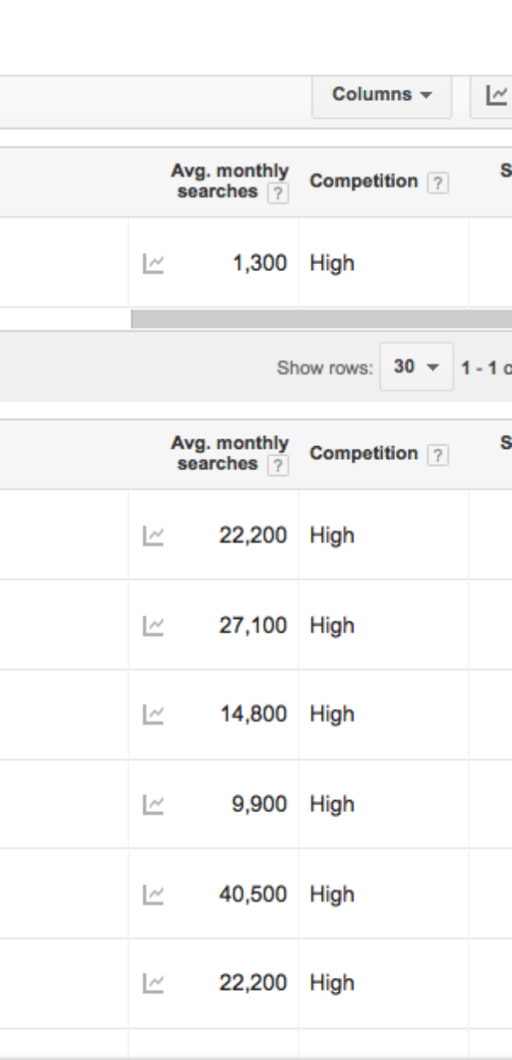Screen dimensions: 512x1060
Task: Open help for lower Avg. monthly searches
Action: click(277, 465)
